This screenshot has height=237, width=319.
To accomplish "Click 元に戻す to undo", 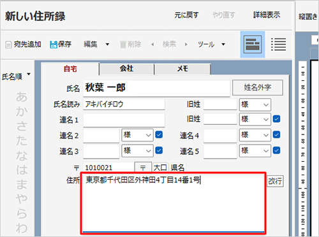I will (x=186, y=15).
